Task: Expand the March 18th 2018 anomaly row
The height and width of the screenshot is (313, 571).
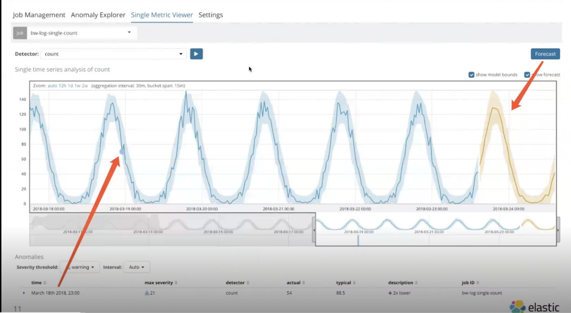Action: (x=24, y=293)
